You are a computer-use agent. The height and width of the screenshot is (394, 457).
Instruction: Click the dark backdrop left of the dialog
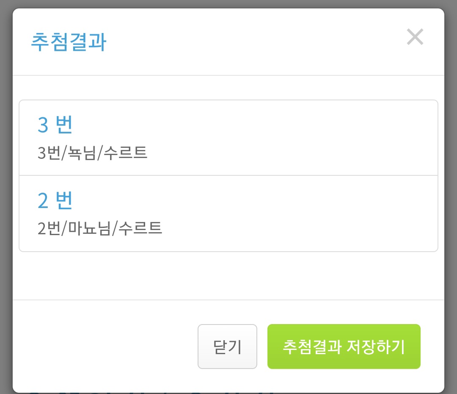pyautogui.click(x=6, y=197)
